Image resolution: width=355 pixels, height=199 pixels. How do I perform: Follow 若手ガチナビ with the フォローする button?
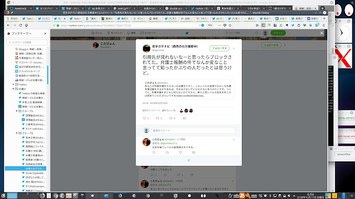(219, 48)
